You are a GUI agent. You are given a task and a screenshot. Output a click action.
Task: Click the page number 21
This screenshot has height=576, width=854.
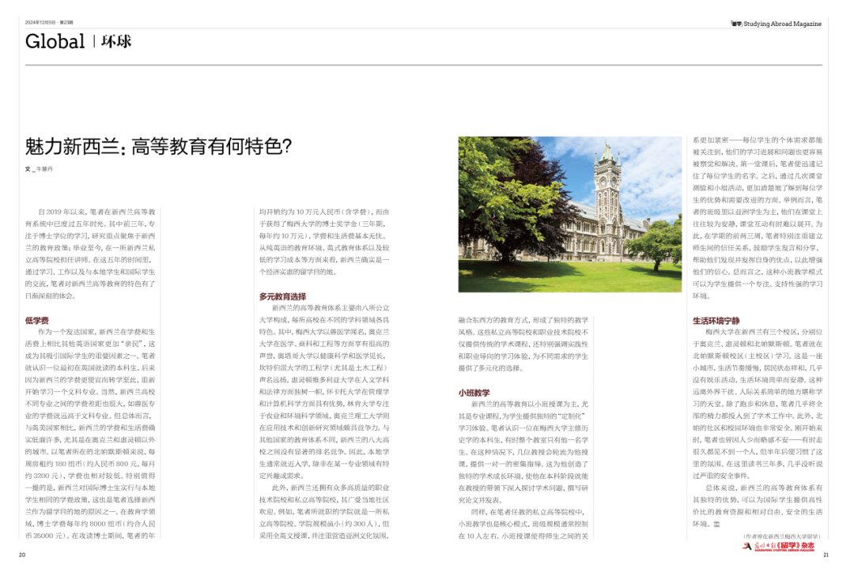pos(826,555)
